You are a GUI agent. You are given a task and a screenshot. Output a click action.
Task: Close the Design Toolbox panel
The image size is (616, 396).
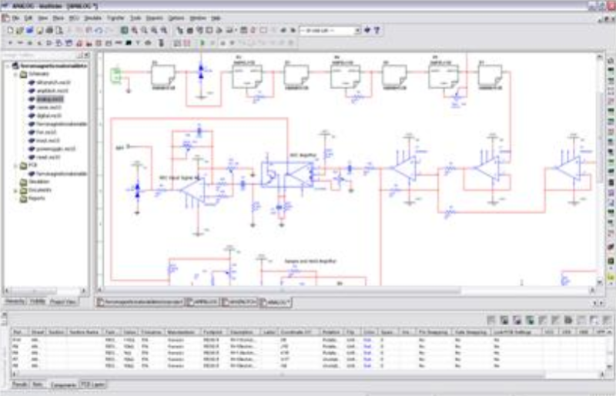click(87, 55)
